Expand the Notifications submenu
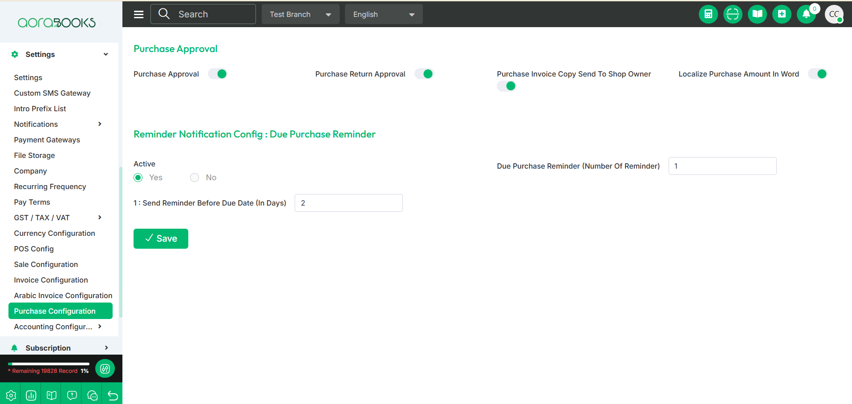Screen dimensions: 852x404 coord(100,124)
